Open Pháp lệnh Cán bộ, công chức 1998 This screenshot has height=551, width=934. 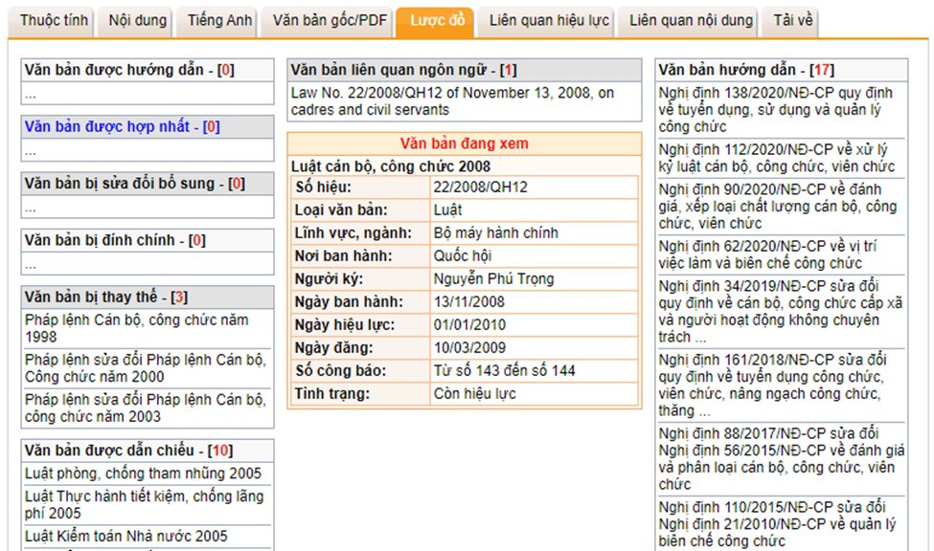(136, 329)
